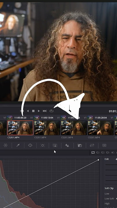117x208 pixels.
Task: Switch to Lum vs Sat curve
Action: 113,153
